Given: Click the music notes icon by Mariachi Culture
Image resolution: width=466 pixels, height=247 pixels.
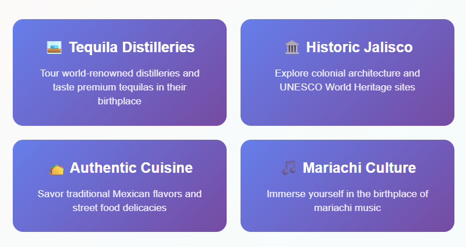Looking at the screenshot, I should [289, 168].
